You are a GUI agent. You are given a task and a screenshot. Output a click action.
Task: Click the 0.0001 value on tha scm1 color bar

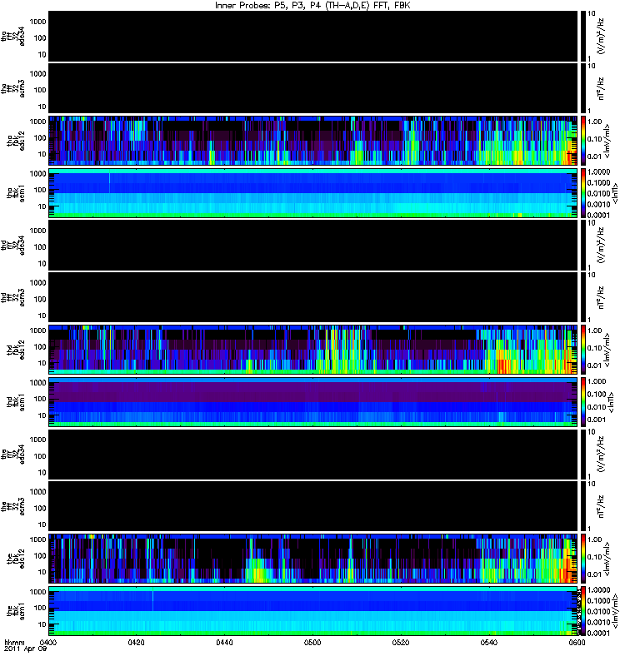(x=598, y=215)
